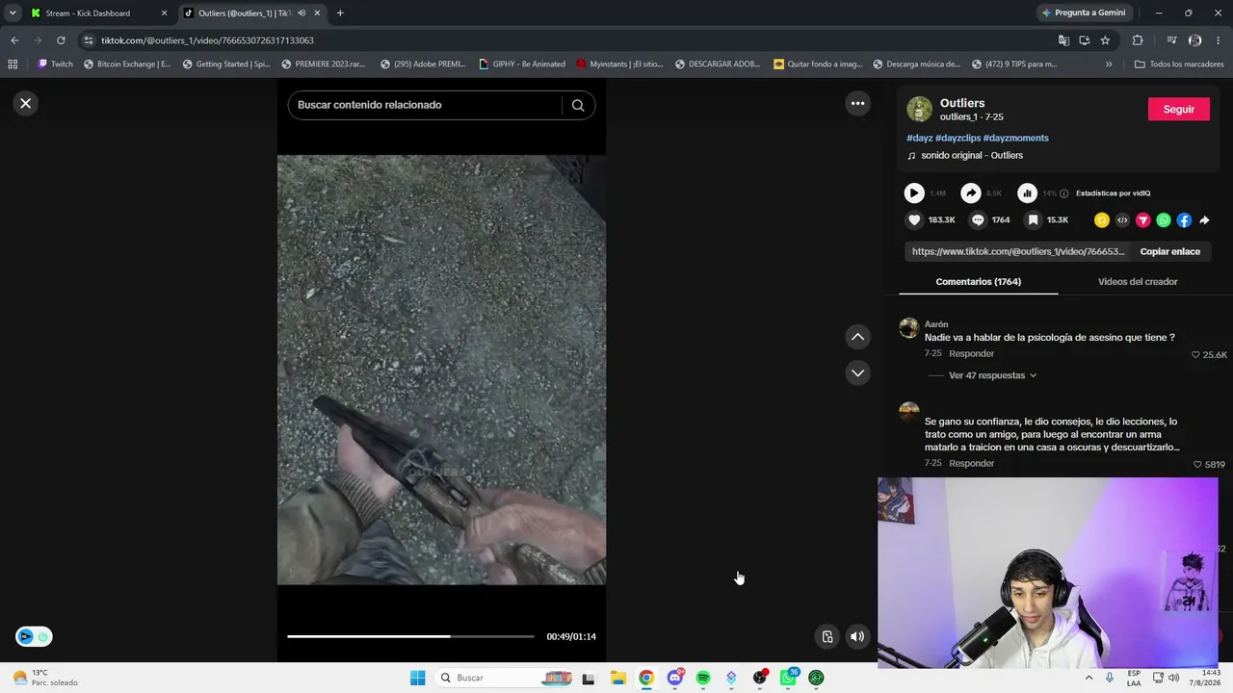Expand the hidden bookmarks chevron
This screenshot has height=693, width=1233.
(x=1109, y=64)
